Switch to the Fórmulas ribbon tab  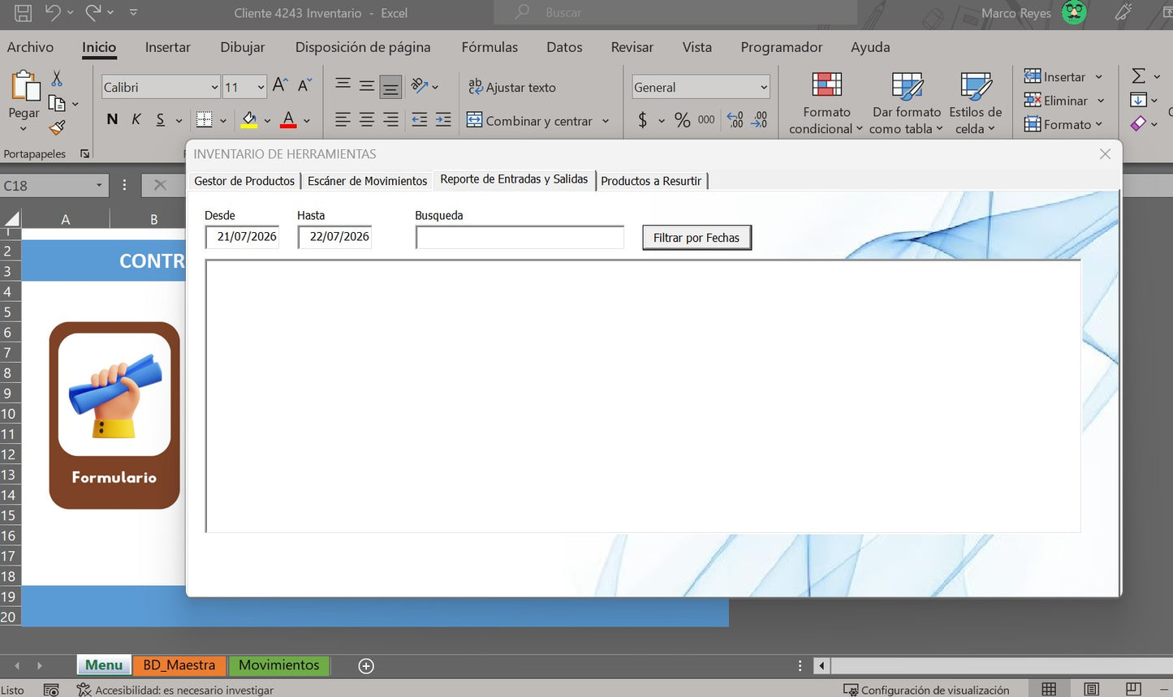tap(489, 47)
